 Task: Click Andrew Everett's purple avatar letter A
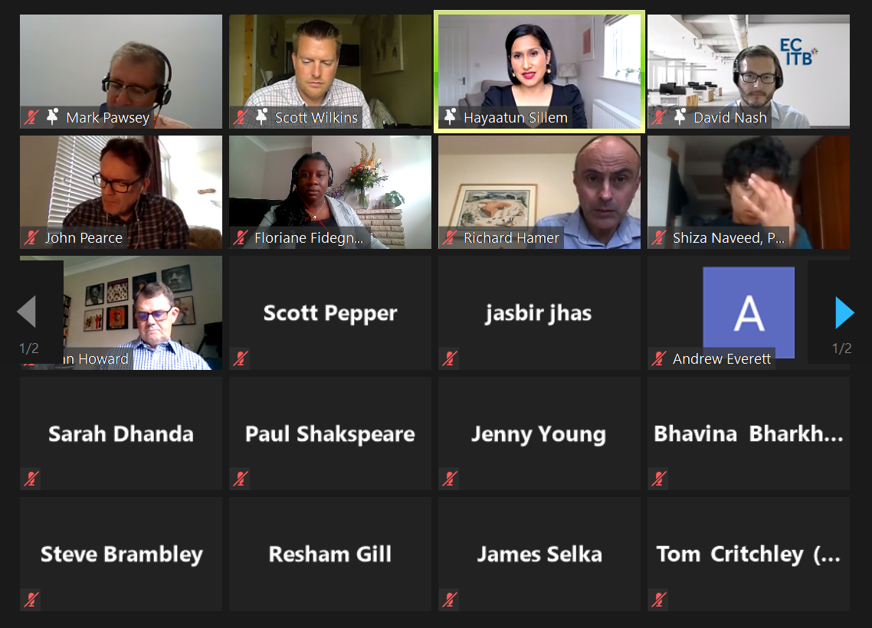(x=749, y=313)
